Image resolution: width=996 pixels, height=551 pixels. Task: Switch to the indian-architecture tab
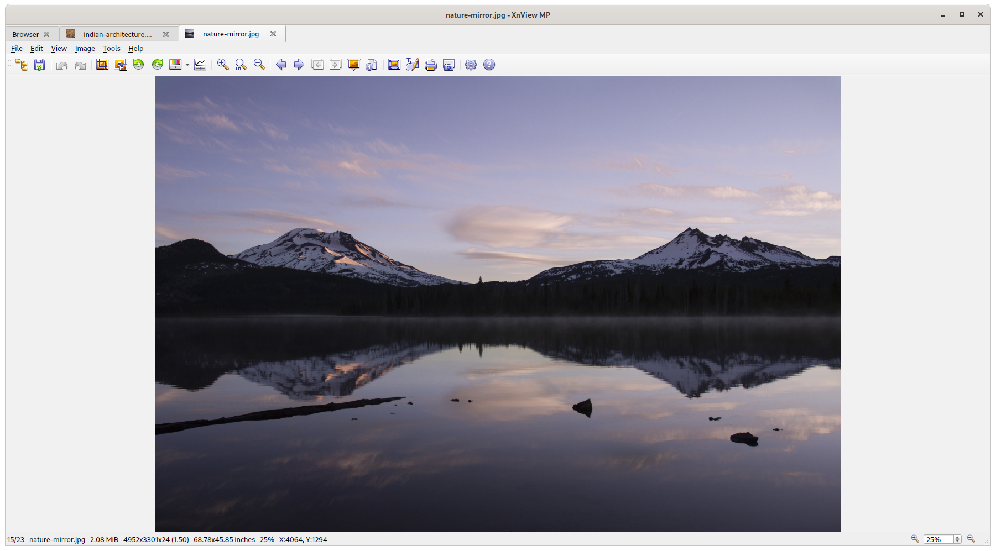click(117, 34)
